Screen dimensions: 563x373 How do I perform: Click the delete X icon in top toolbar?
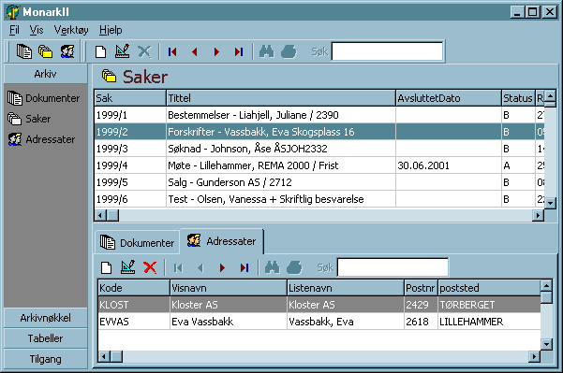pos(144,52)
